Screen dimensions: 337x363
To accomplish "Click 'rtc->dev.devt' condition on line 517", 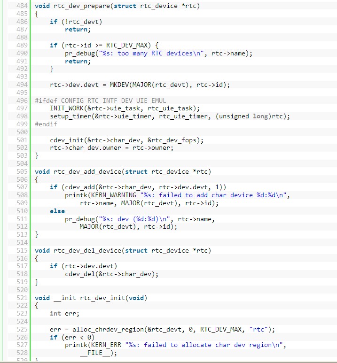I will coord(89,266).
